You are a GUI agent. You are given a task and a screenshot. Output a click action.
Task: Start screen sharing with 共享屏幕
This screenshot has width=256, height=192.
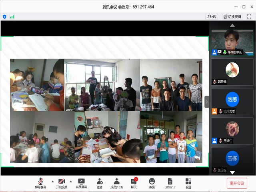[81, 183]
